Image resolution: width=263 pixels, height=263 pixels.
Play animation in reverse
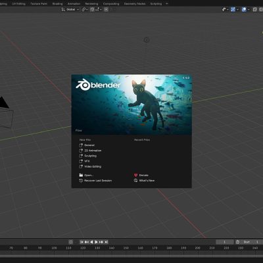91,242
